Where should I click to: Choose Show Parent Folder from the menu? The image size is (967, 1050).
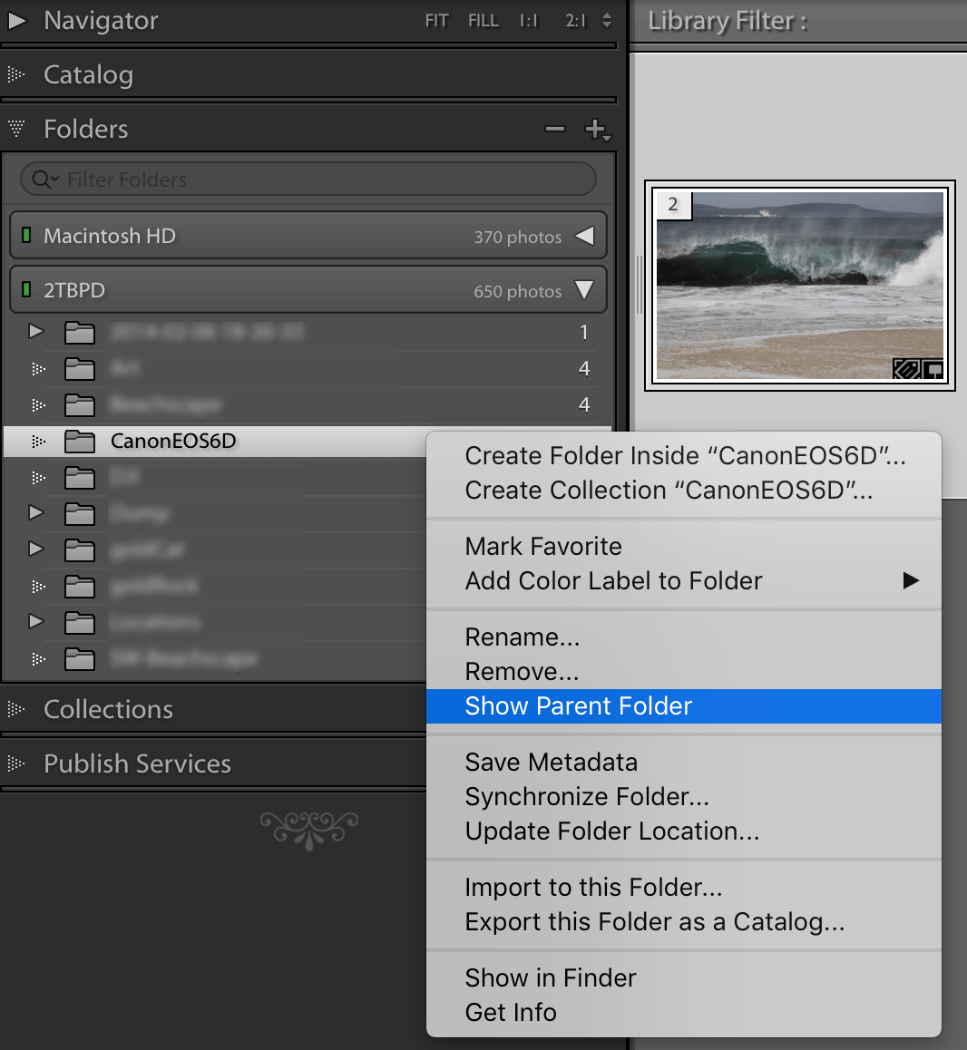578,705
